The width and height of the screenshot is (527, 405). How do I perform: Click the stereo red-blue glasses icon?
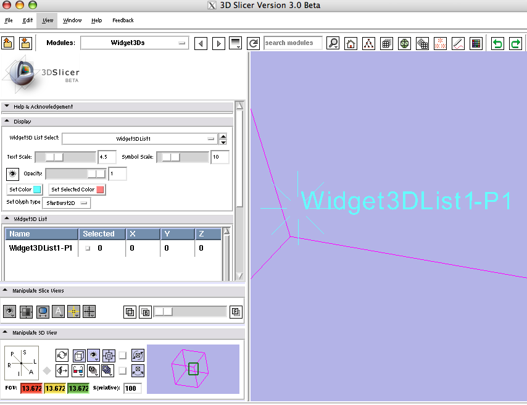coord(78,370)
